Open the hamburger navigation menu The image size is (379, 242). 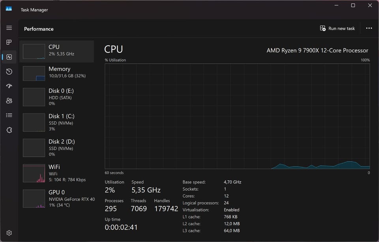pyautogui.click(x=9, y=28)
